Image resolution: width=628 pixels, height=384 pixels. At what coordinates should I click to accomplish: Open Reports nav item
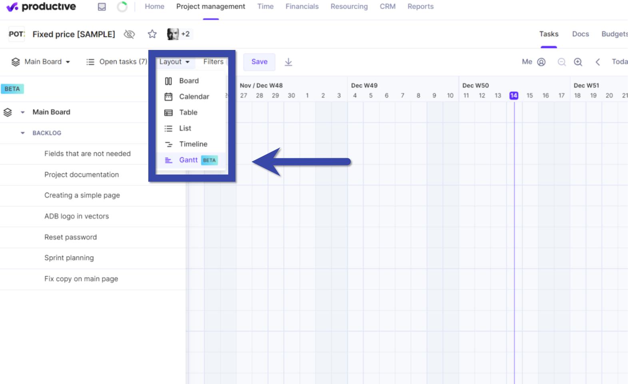point(421,7)
